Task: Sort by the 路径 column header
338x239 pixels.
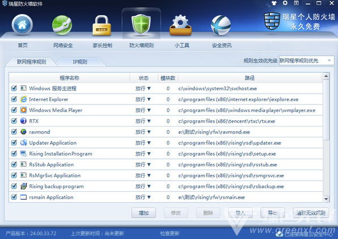Action: point(249,78)
